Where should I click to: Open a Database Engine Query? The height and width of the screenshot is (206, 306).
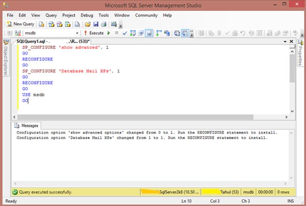point(41,24)
